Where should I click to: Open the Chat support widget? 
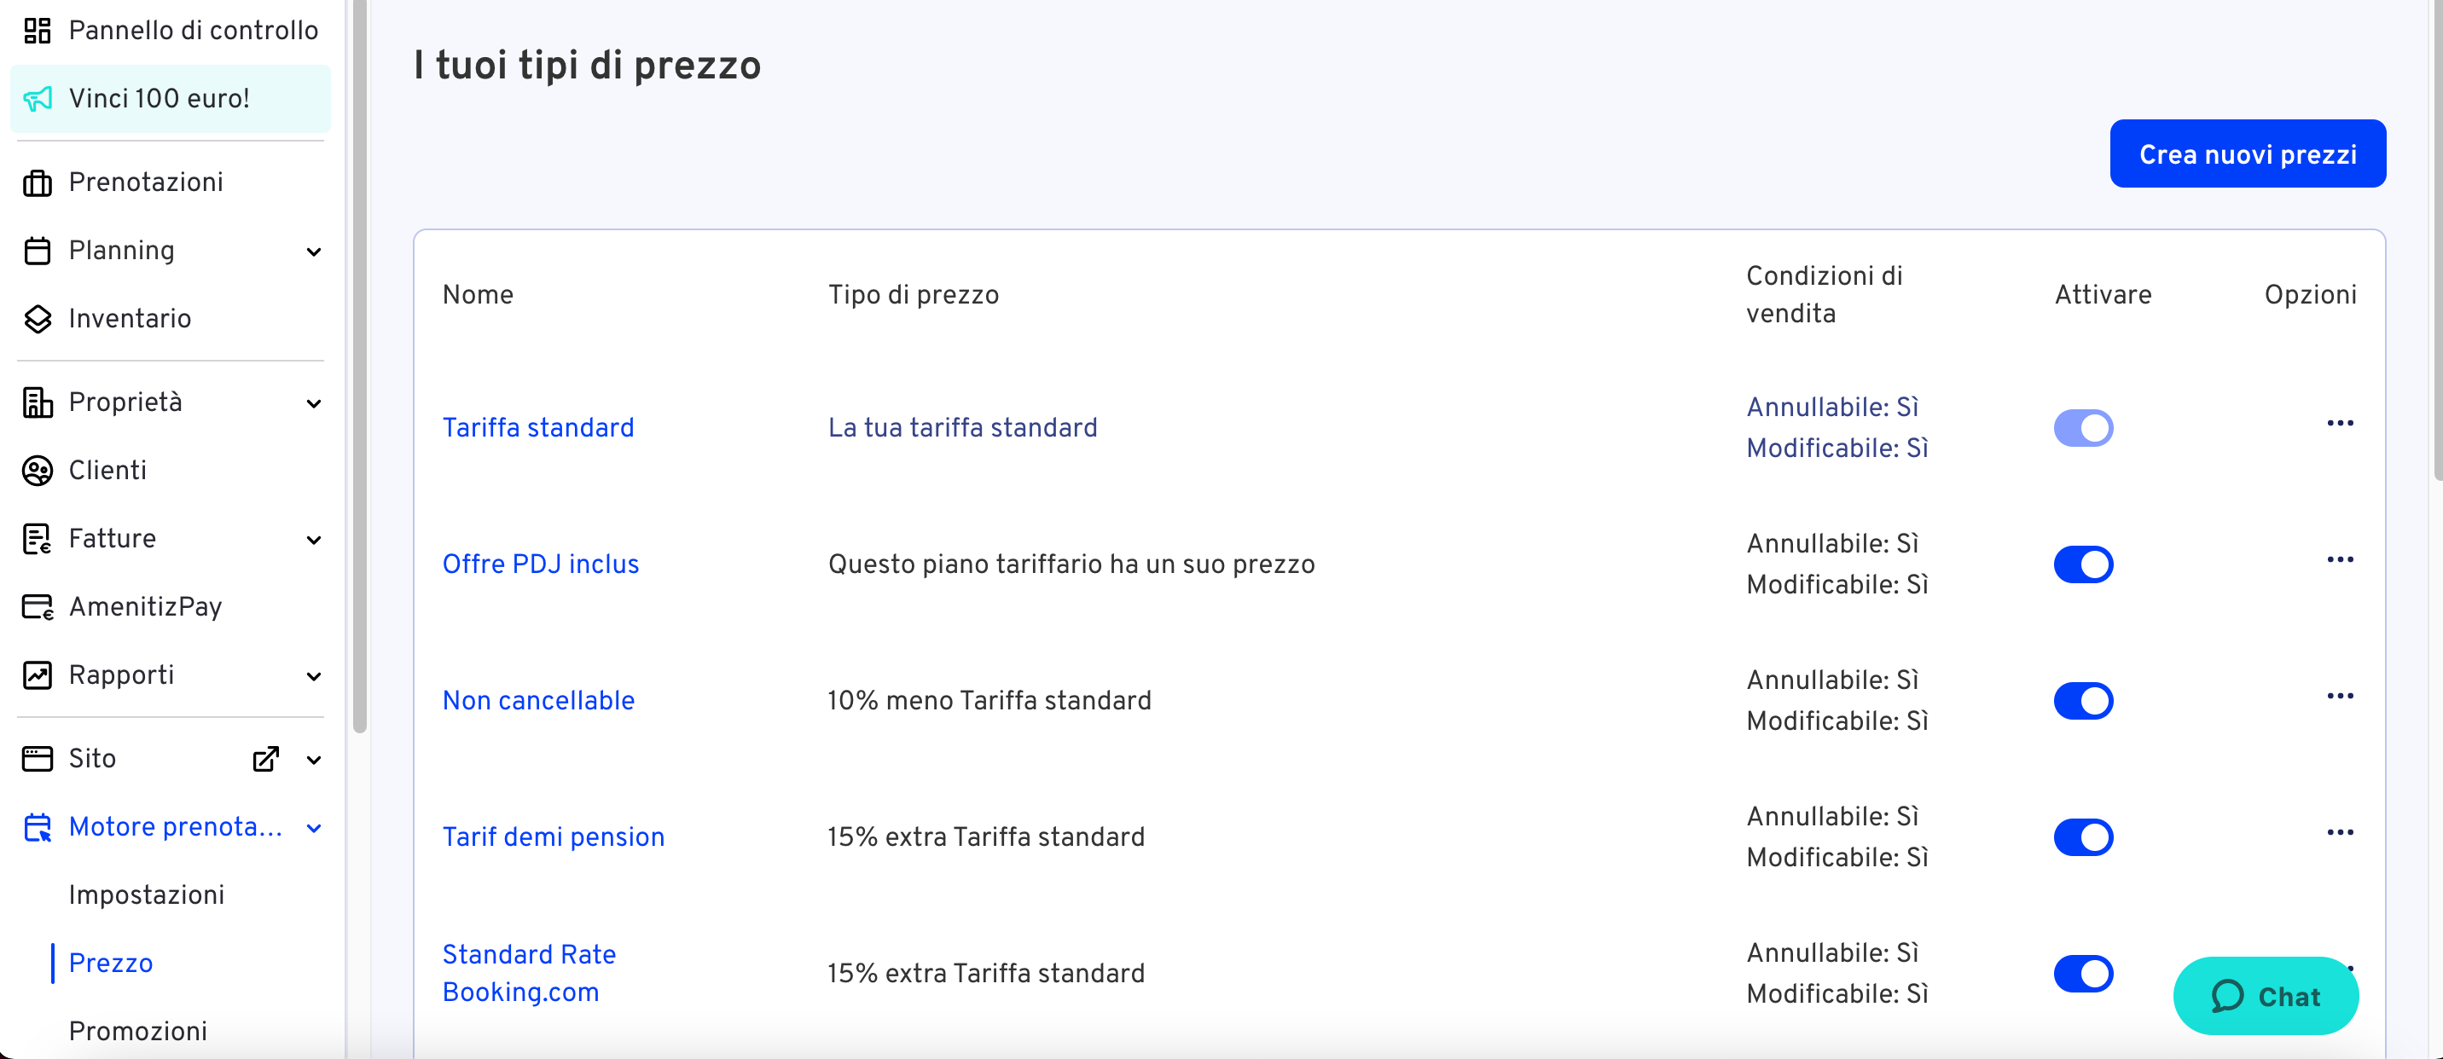coord(2265,996)
